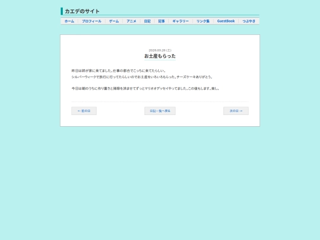This screenshot has height=240, width=320.
Task: Open the ゲーム section
Action: [114, 21]
